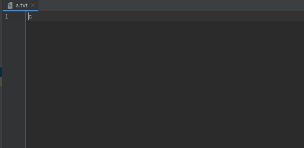Click empty gutter area beneath line number 1
Screen dimensions: 304x148
pos(14,83)
